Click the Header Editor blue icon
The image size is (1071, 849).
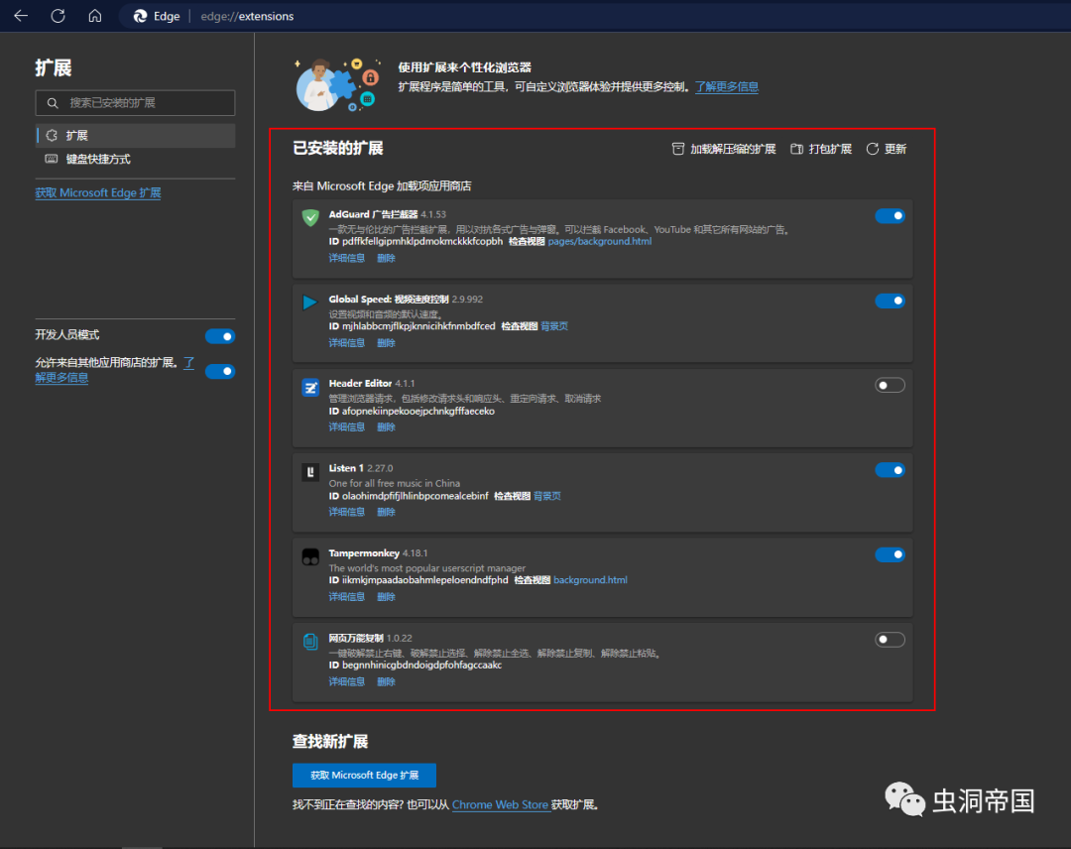(x=310, y=387)
